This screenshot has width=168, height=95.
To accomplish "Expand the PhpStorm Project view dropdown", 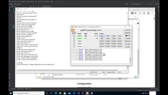I will click(15, 7).
